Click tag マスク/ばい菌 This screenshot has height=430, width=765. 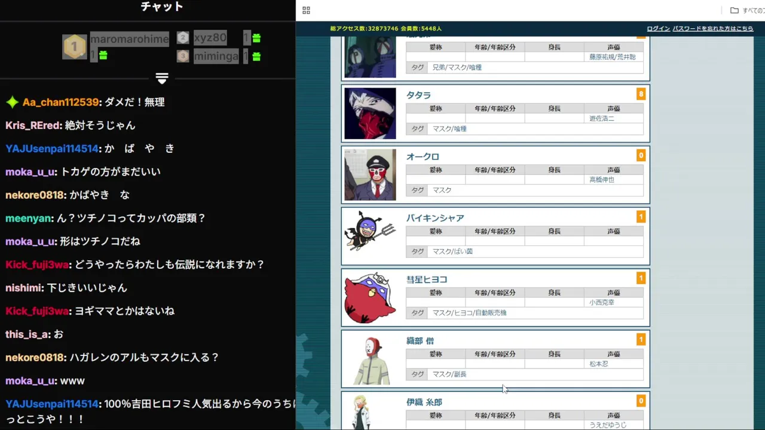click(452, 251)
